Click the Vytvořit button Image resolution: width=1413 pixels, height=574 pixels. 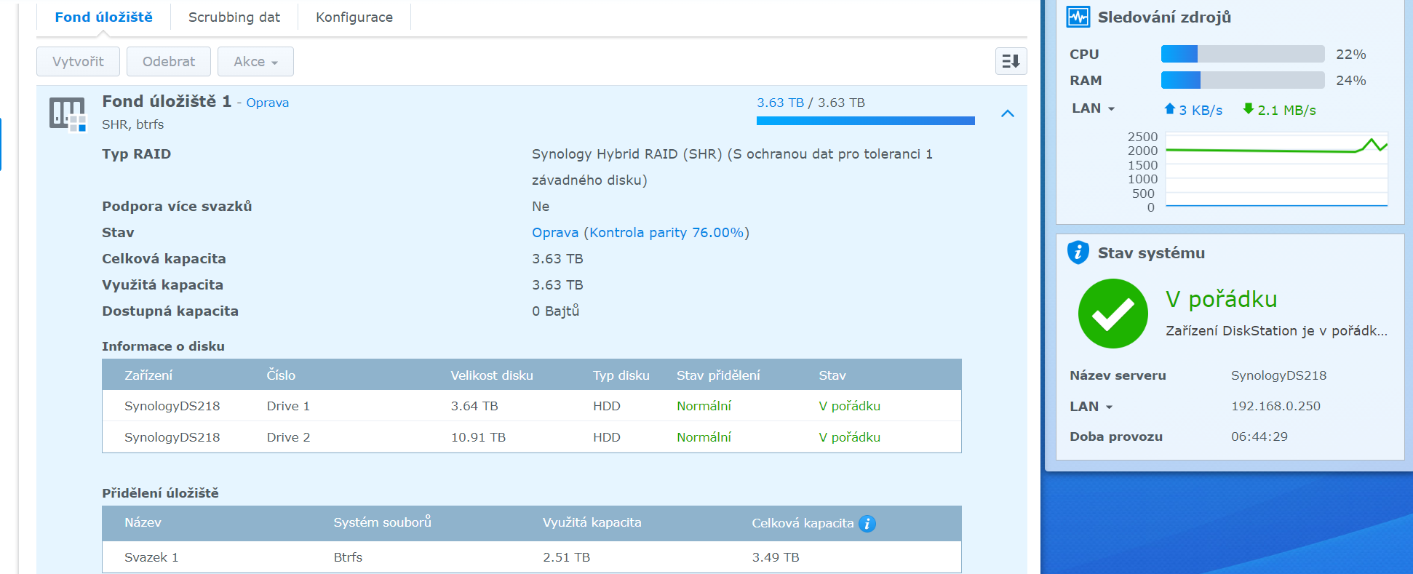78,61
